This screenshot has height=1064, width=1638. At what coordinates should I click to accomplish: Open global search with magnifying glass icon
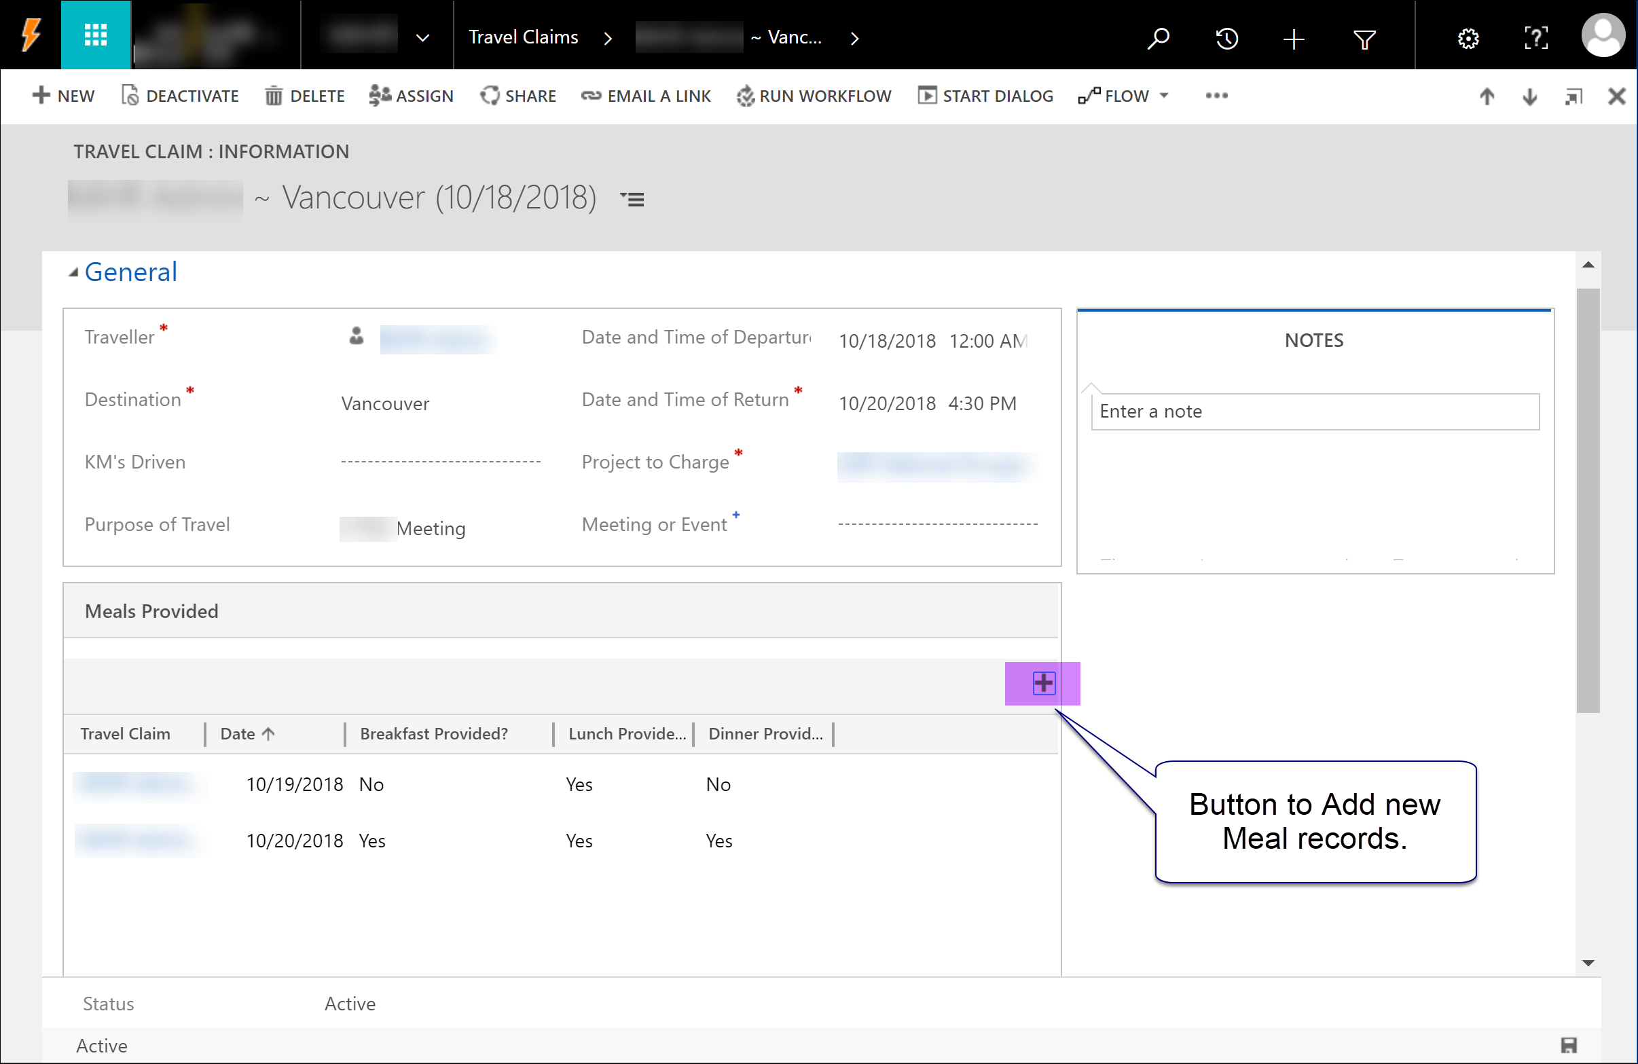[1159, 38]
